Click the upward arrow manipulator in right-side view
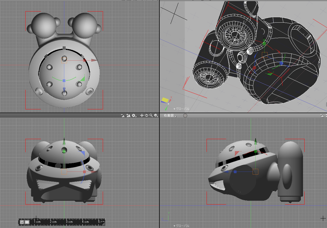Image resolution: width=327 pixels, height=228 pixels. point(256,141)
